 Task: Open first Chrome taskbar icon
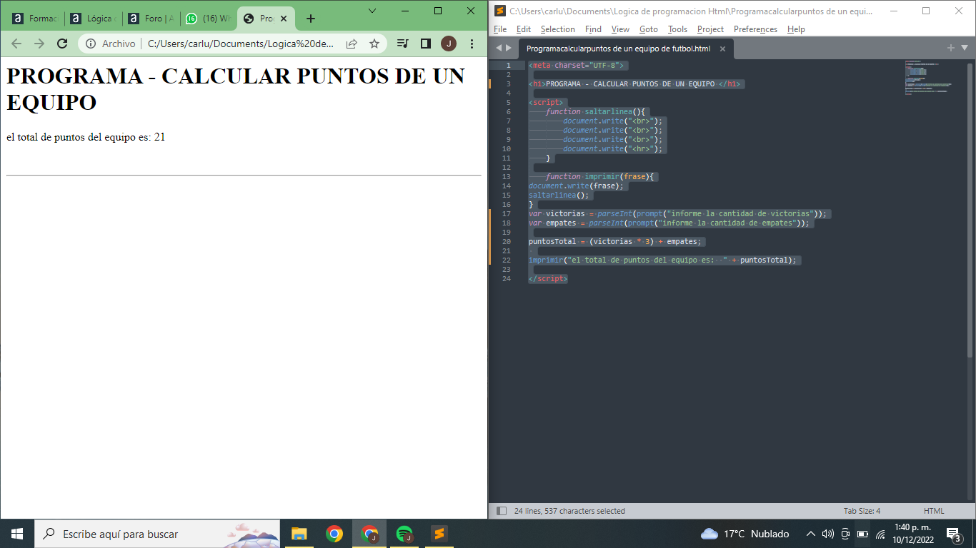point(334,534)
